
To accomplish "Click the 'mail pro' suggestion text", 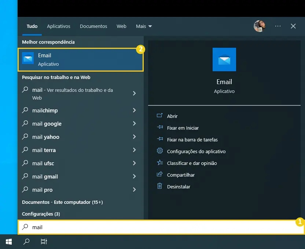I will [43, 190].
